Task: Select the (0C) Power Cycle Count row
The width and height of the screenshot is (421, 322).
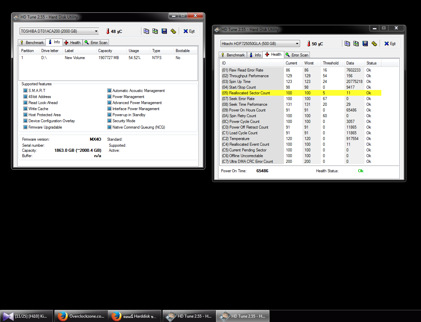Action: pyautogui.click(x=301, y=122)
